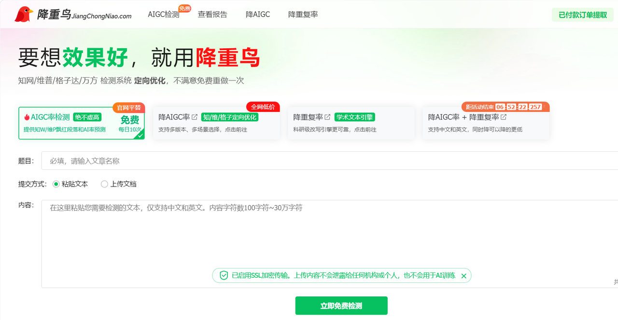Click the external-link icon beside 降重复率 card title
Viewport: 618px width, 320px height.
pyautogui.click(x=327, y=117)
